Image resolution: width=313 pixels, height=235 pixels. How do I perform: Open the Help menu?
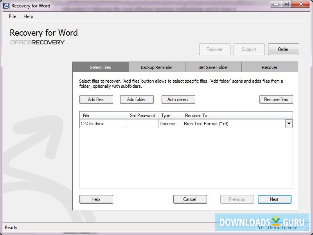(x=28, y=16)
